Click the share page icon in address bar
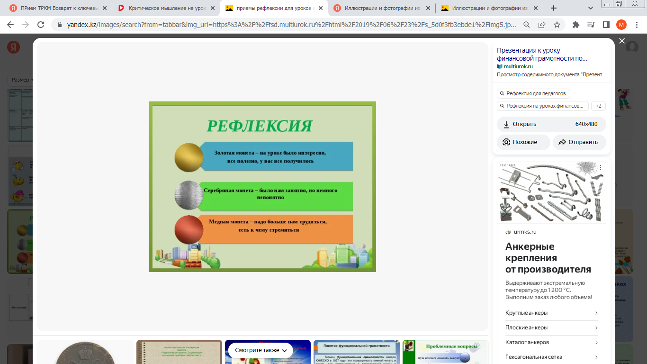This screenshot has height=364, width=647. pos(542,25)
